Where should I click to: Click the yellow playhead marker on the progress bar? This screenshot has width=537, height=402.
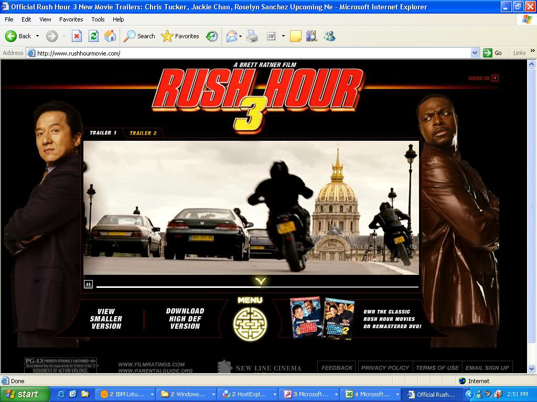pos(261,281)
